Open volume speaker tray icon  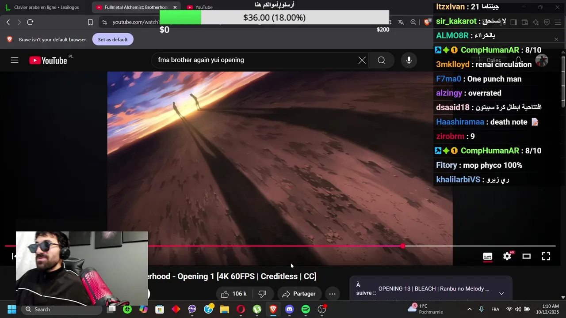pos(518,309)
